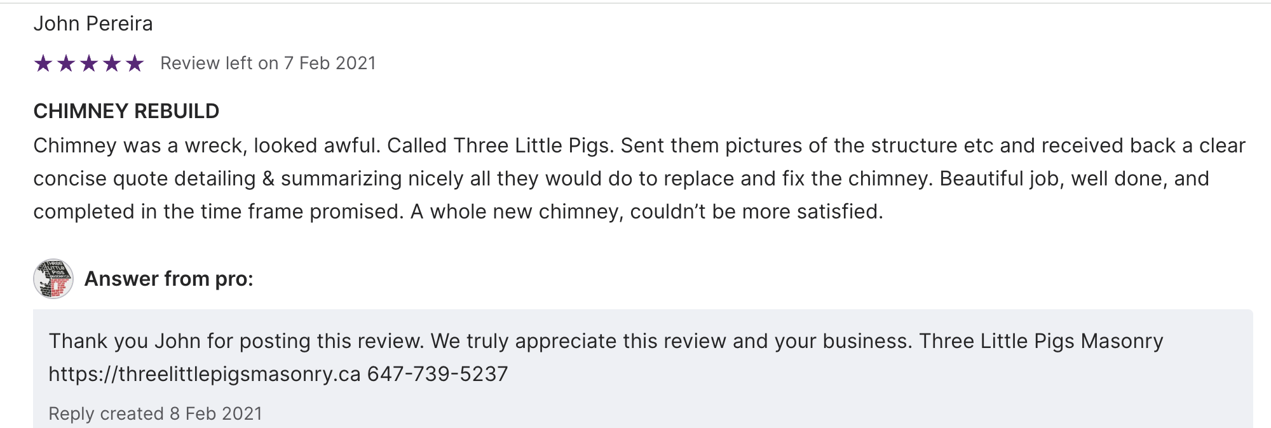Click the "Review left on 7 Feb 2021" date
The image size is (1271, 428).
[268, 64]
